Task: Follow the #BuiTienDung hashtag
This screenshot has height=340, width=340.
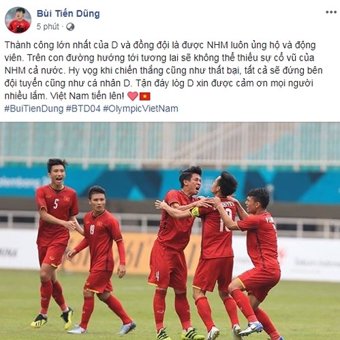Action: [34, 109]
